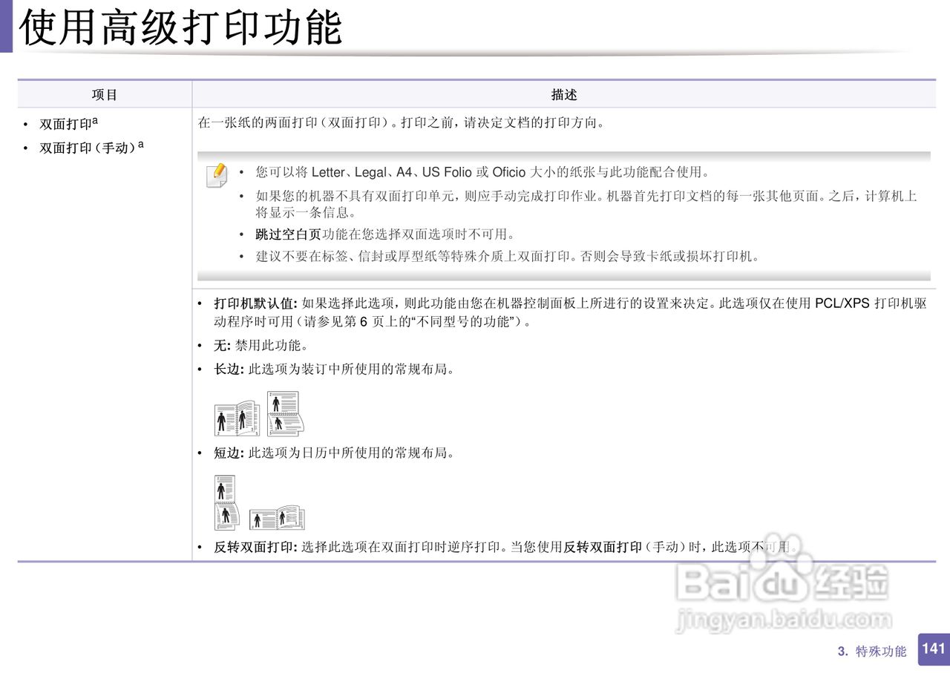The height and width of the screenshot is (673, 950).
Task: Click the 3. 特殊功能 chapter footer
Action: 872,651
